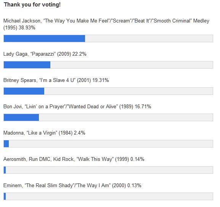This screenshot has height=207, width=220.
Task: Click the 16.71% percentage text
Action: (x=143, y=107)
